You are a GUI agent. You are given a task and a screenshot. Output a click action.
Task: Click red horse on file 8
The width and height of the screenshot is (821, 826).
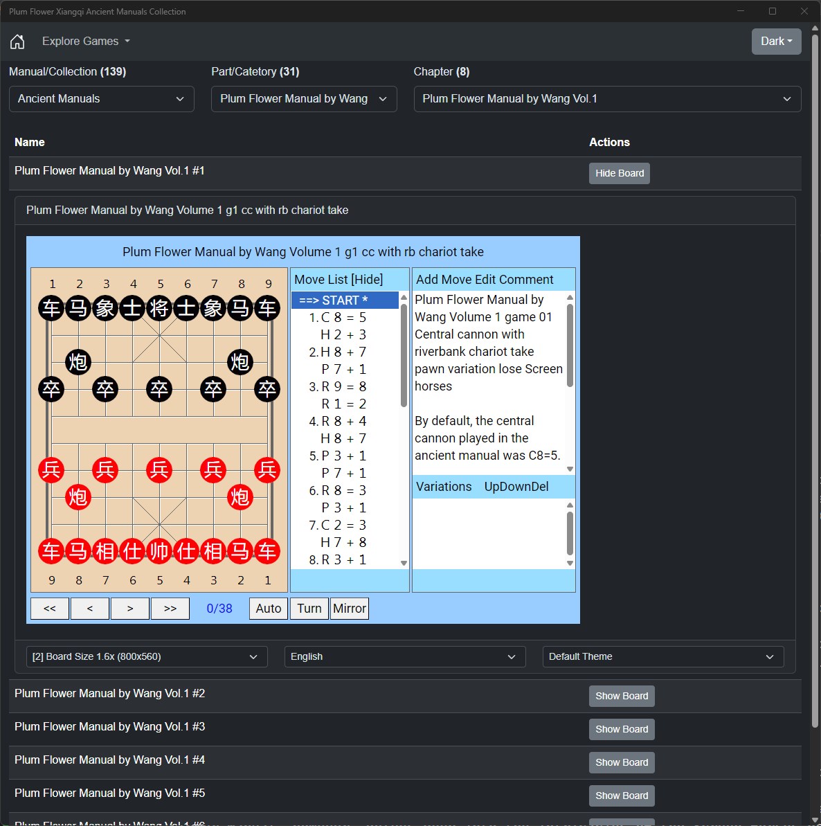pos(78,552)
